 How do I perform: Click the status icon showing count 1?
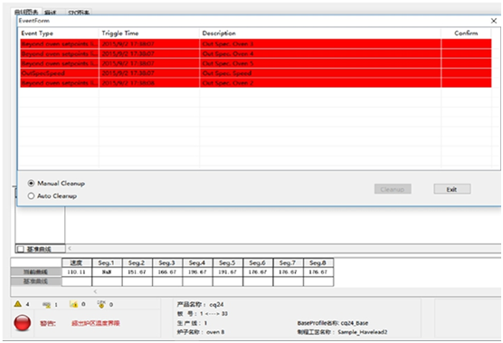coord(47,304)
